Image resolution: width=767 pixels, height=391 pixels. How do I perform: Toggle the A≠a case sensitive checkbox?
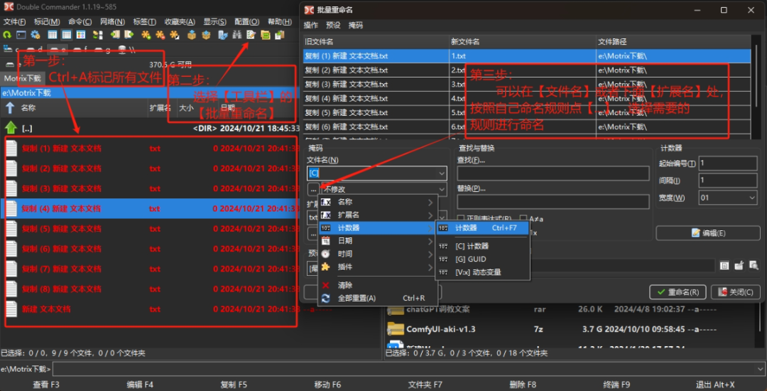coord(523,219)
